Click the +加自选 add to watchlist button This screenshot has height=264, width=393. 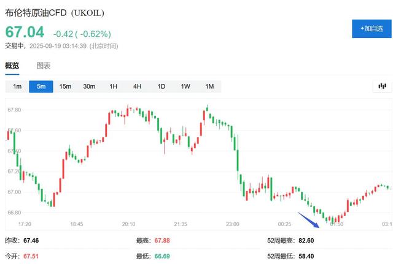pos(372,29)
